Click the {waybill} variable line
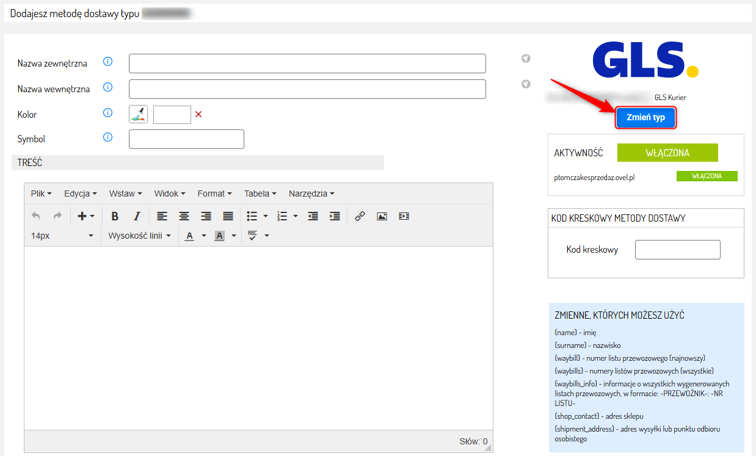 [630, 358]
